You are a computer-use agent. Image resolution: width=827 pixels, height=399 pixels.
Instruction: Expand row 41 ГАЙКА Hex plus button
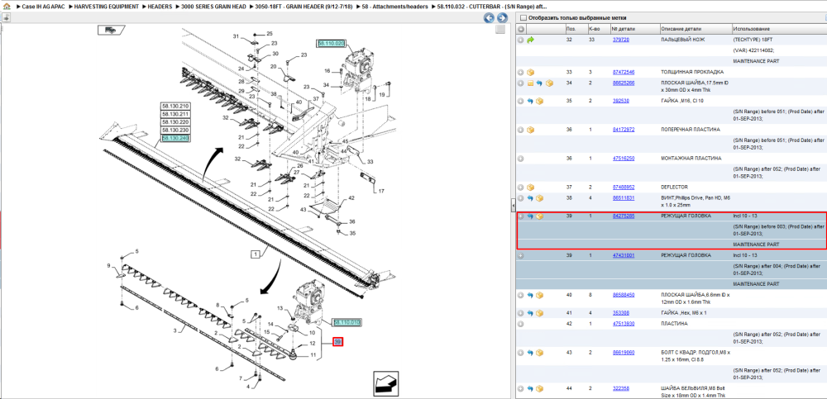[x=520, y=313]
